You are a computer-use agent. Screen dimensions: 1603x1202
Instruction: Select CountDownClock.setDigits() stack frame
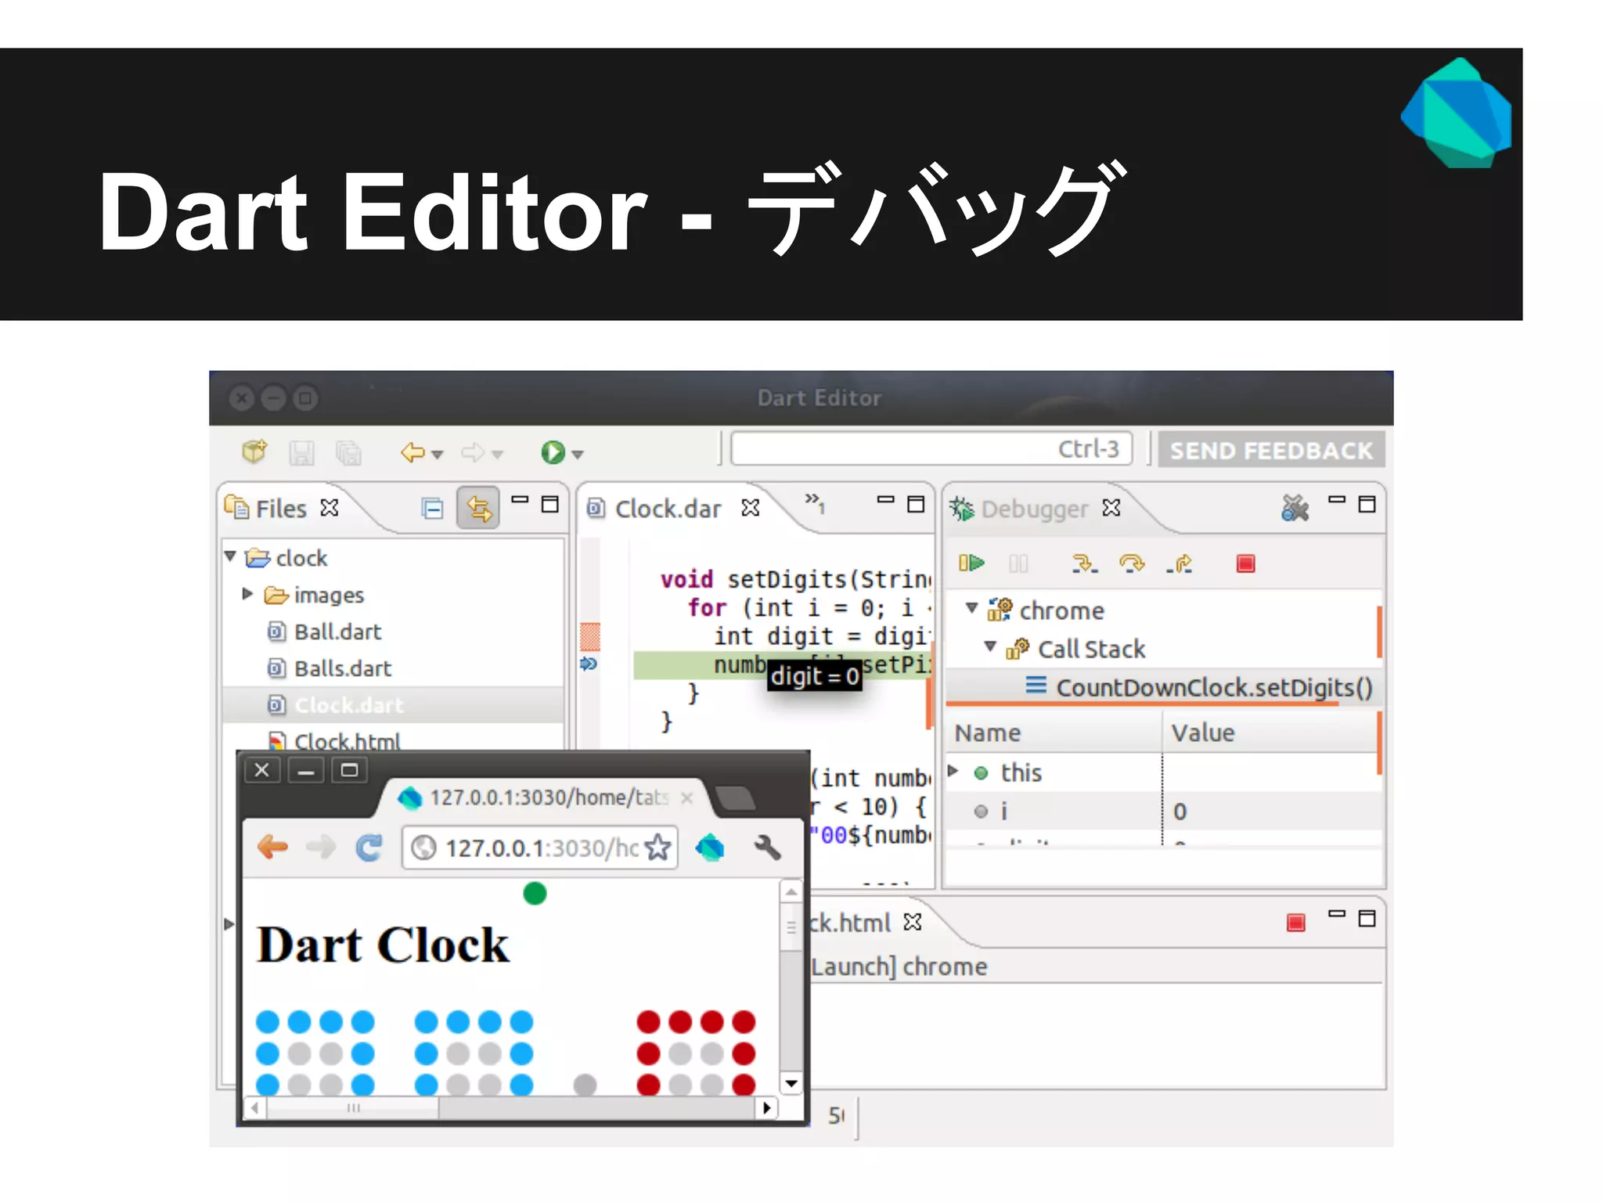pos(1199,687)
